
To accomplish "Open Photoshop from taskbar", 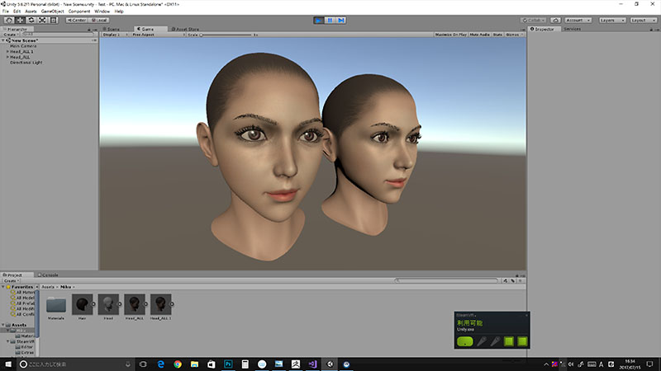I will pyautogui.click(x=228, y=364).
